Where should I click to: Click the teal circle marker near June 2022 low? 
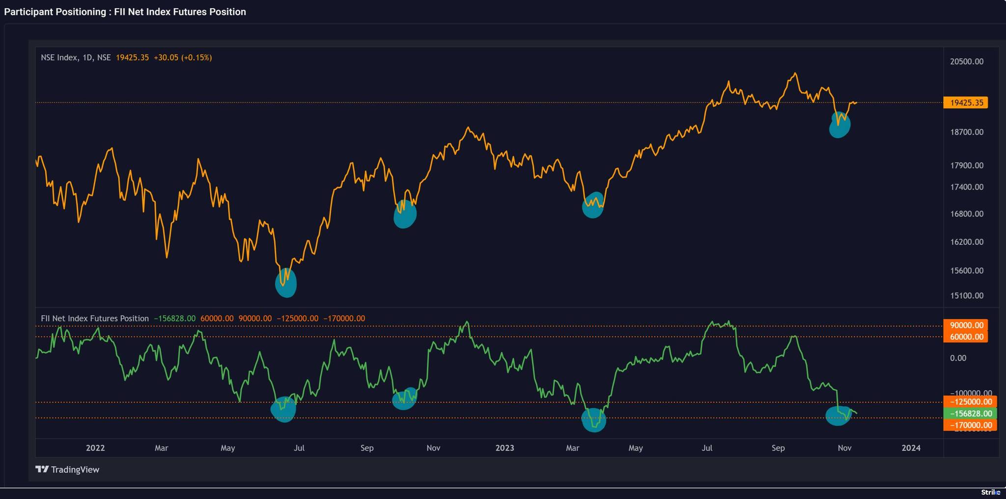pyautogui.click(x=286, y=283)
